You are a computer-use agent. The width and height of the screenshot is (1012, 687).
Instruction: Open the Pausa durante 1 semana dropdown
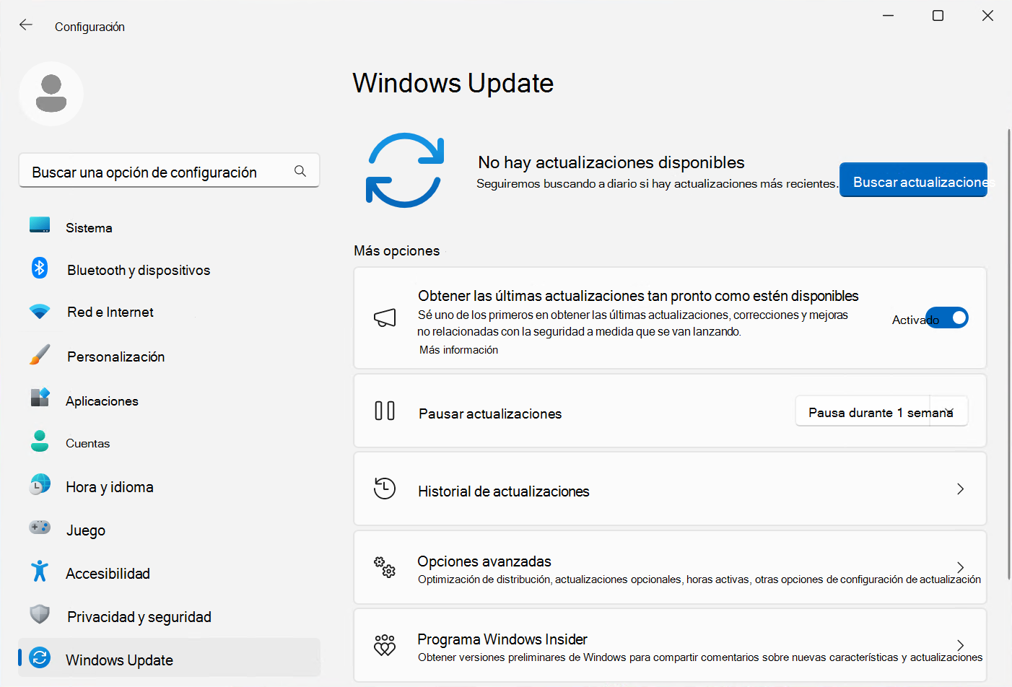point(881,411)
